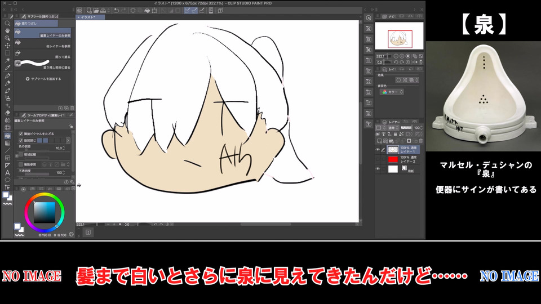
Task: Toggle the 隙間閉じ checkbox
Action: (x=21, y=140)
